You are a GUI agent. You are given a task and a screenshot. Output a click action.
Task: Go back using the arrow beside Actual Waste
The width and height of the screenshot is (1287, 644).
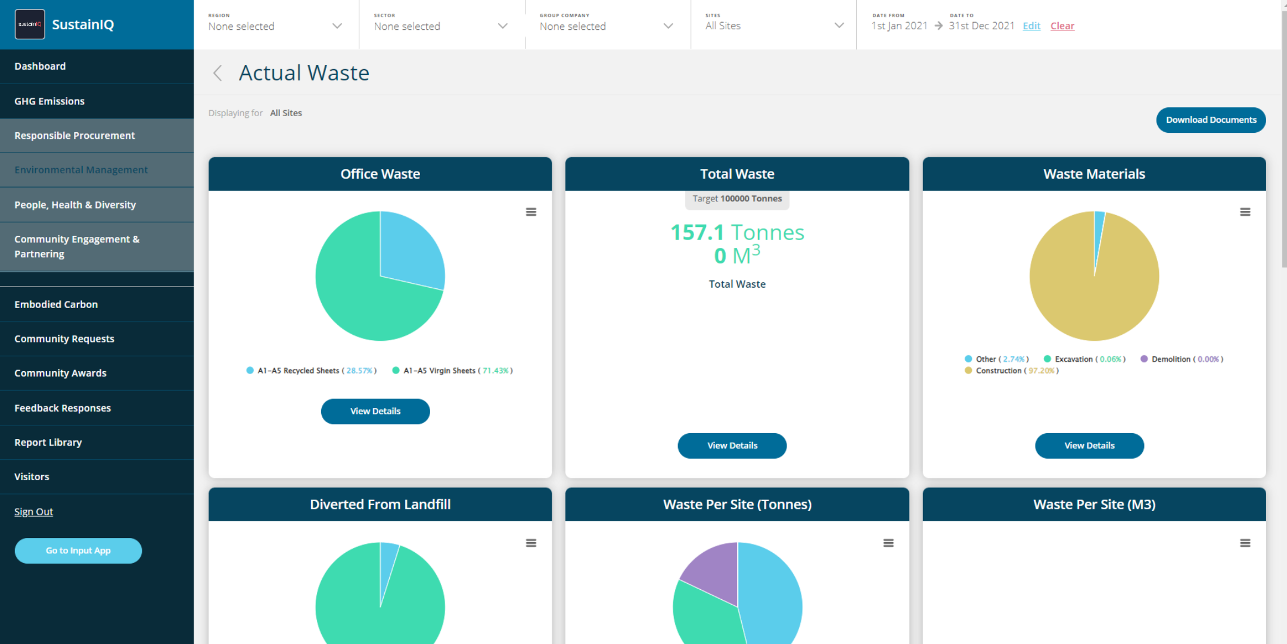point(217,73)
